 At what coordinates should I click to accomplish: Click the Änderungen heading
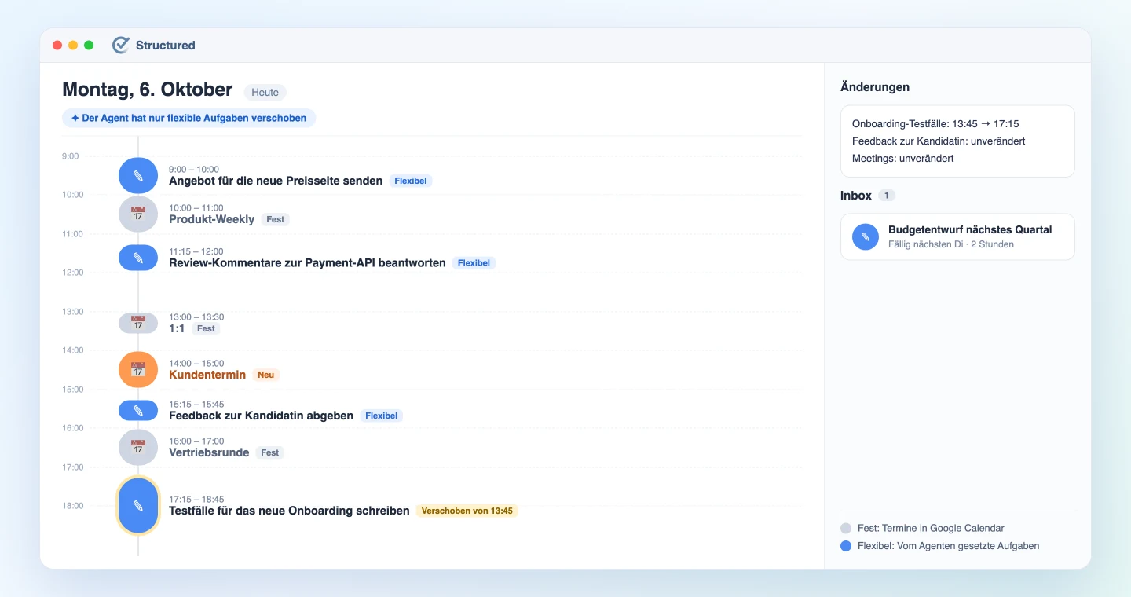[875, 87]
